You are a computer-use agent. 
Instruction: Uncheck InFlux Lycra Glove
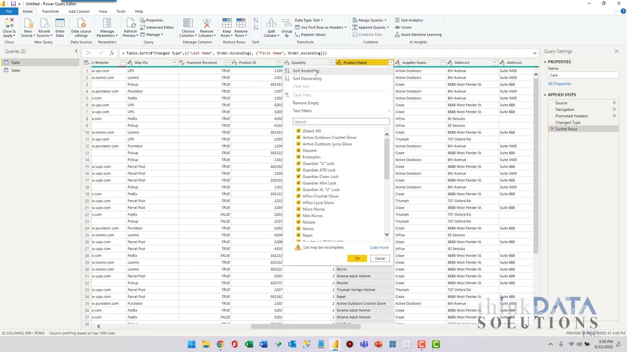tap(298, 202)
